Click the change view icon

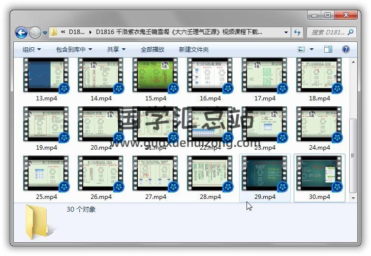tap(301, 49)
